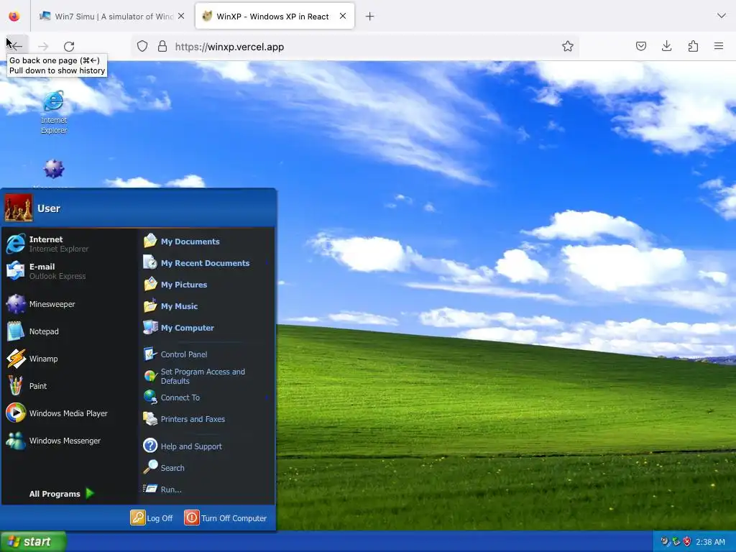The width and height of the screenshot is (736, 552).
Task: Close the Win7 Simu tab
Action: (x=181, y=16)
